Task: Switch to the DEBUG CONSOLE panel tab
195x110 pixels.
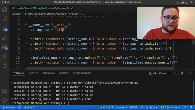Action: (x=82, y=73)
